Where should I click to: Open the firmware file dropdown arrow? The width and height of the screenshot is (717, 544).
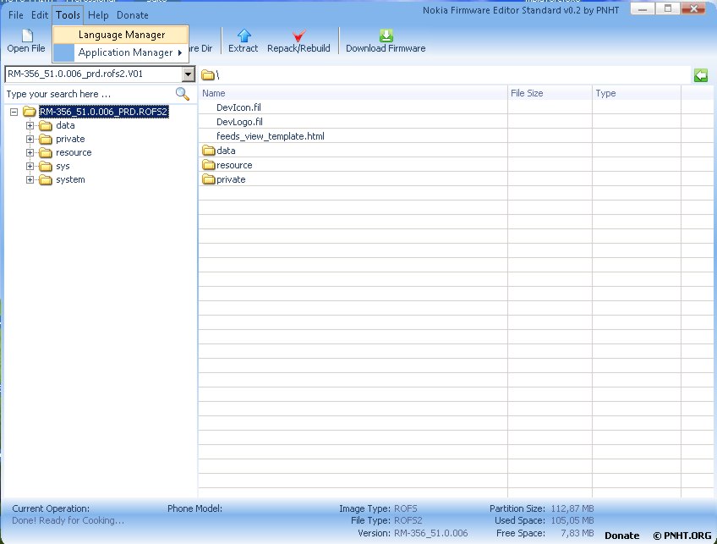pyautogui.click(x=188, y=74)
